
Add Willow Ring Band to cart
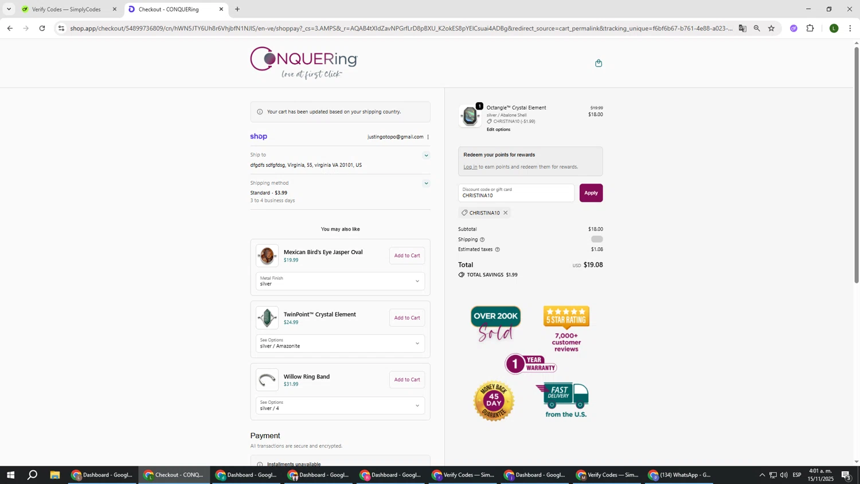tap(407, 380)
